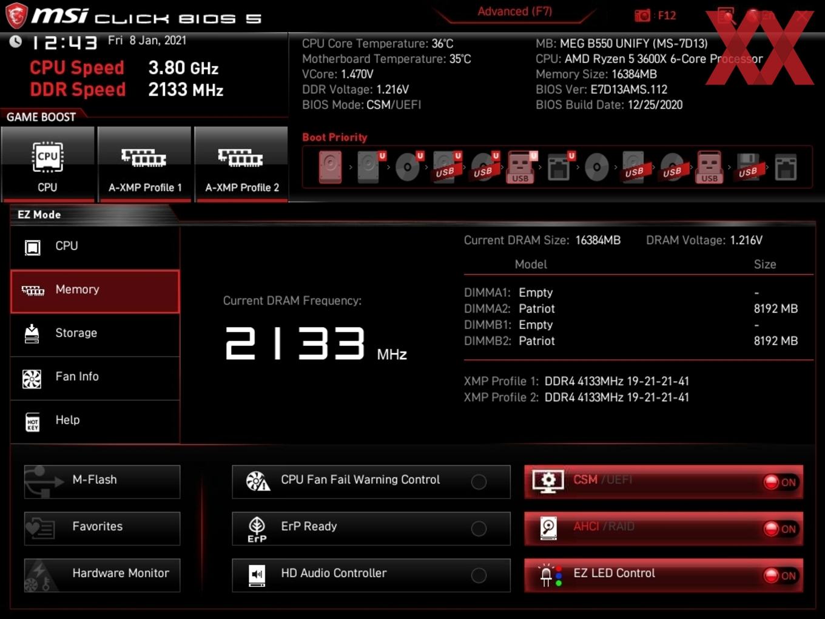The width and height of the screenshot is (825, 619).
Task: Select the last network boot device icon
Action: [x=786, y=167]
